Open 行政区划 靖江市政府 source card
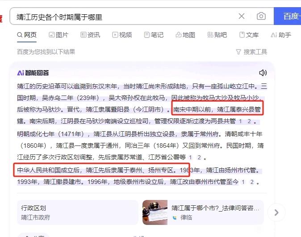Image resolution: width=301 pixels, height=237 pixels. point(78,212)
